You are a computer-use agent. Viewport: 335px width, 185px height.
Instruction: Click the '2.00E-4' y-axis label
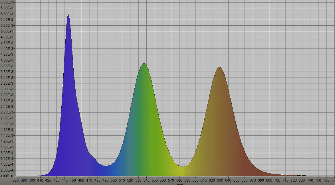click(7, 170)
